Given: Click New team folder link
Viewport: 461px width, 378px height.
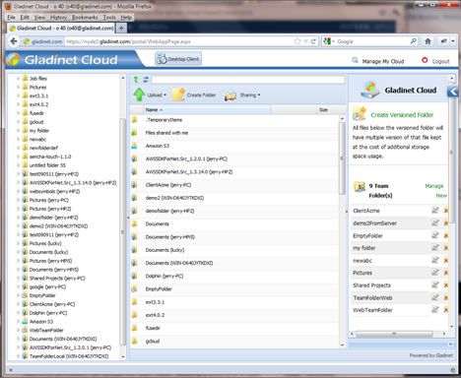Looking at the screenshot, I should pyautogui.click(x=441, y=196).
